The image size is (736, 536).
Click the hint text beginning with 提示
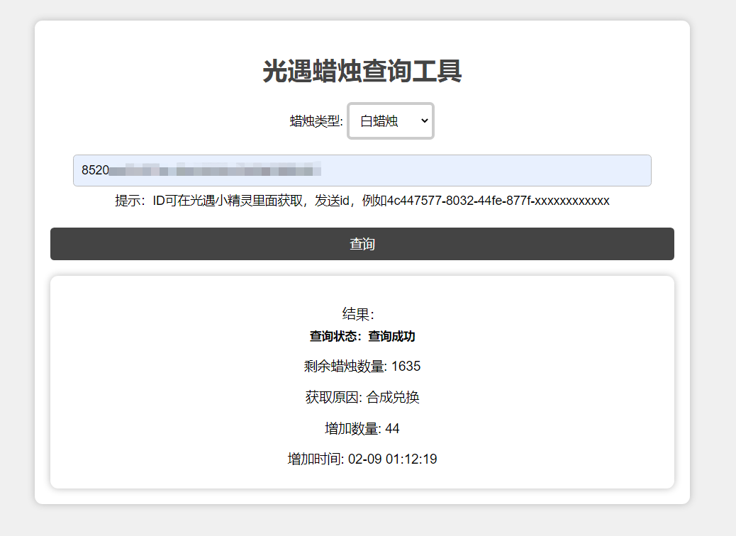[362, 201]
